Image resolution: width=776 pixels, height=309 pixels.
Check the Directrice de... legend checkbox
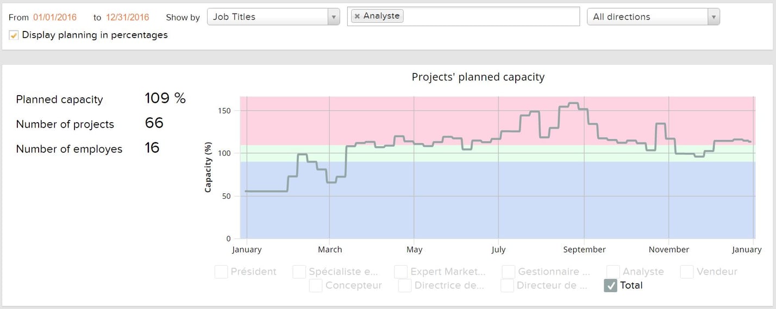point(405,286)
